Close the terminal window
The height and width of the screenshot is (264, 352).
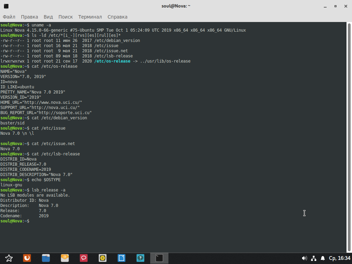click(x=346, y=6)
